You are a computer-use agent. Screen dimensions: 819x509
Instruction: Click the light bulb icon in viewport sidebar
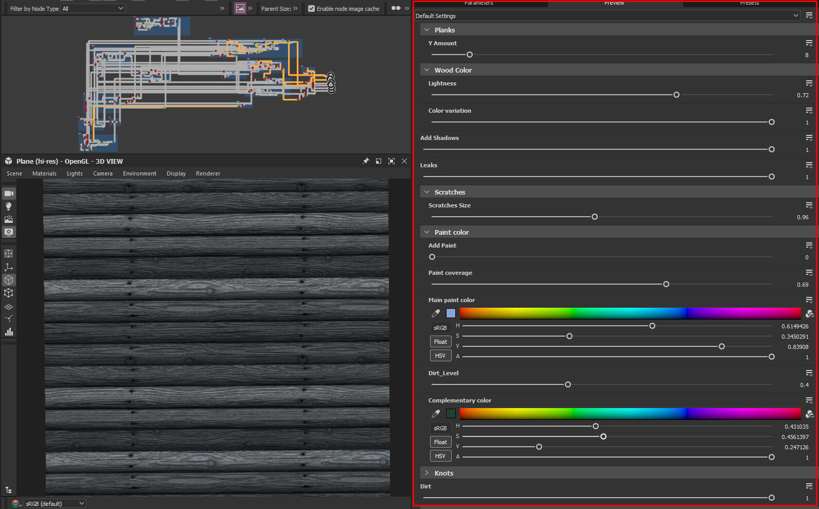click(9, 206)
